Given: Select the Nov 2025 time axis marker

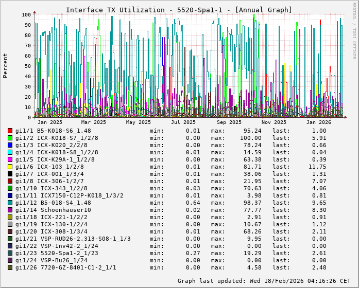Looking at the screenshot, I should pyautogui.click(x=273, y=122).
